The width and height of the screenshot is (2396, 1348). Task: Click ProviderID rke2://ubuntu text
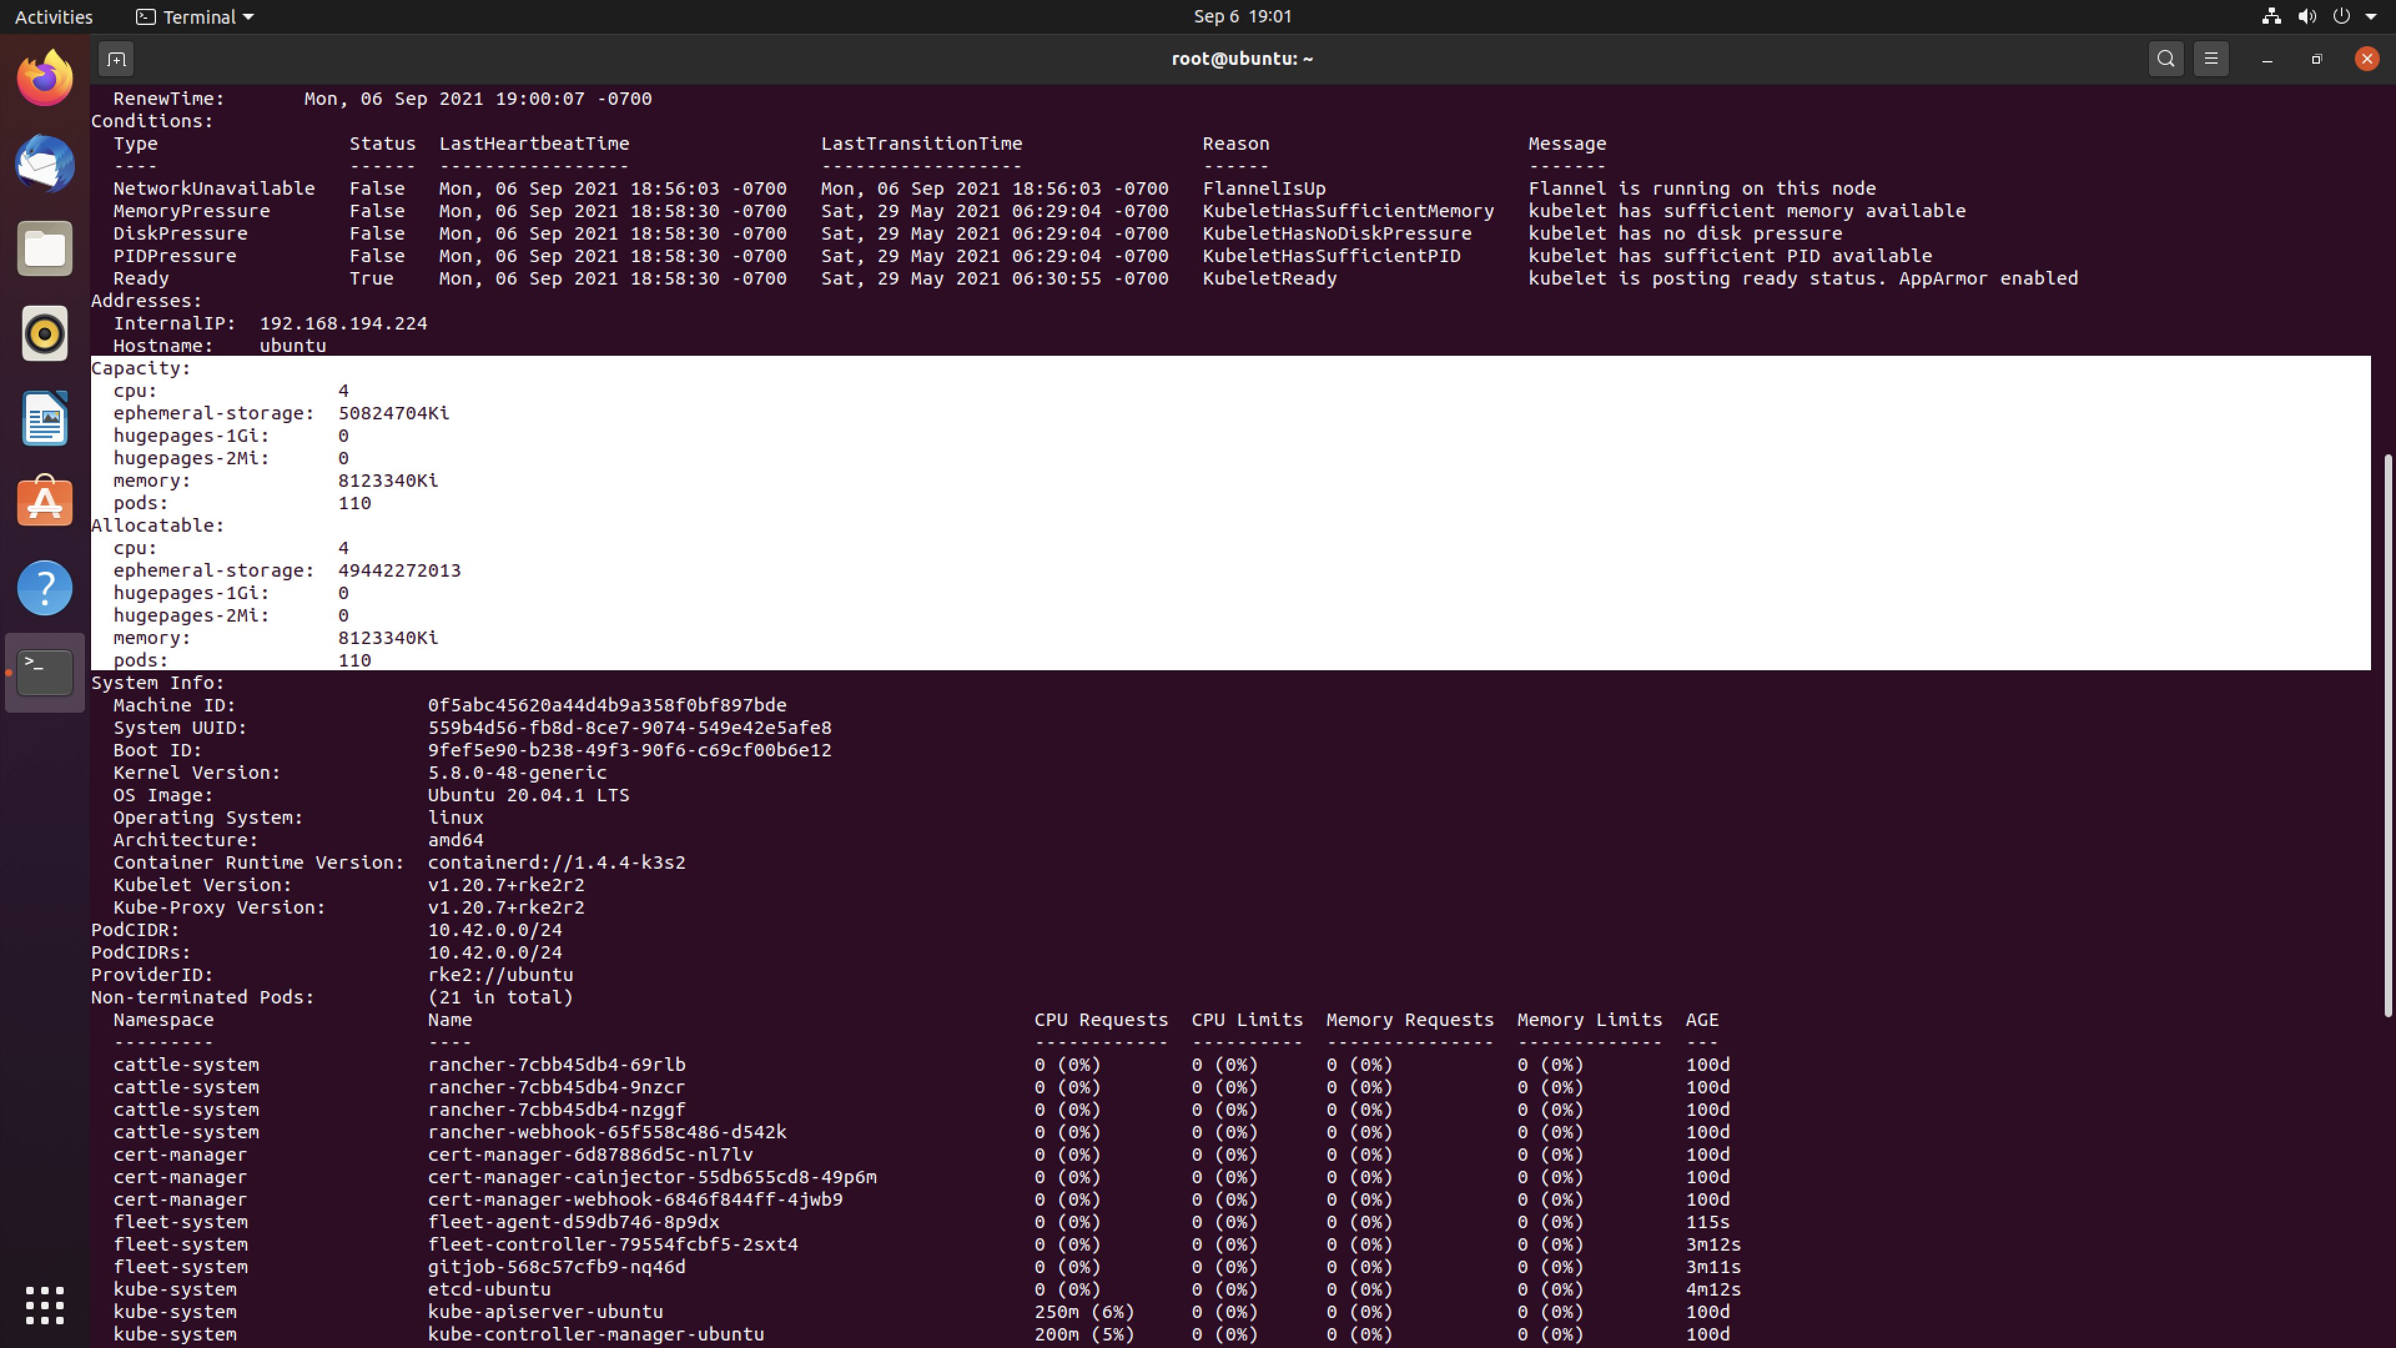pyautogui.click(x=500, y=975)
